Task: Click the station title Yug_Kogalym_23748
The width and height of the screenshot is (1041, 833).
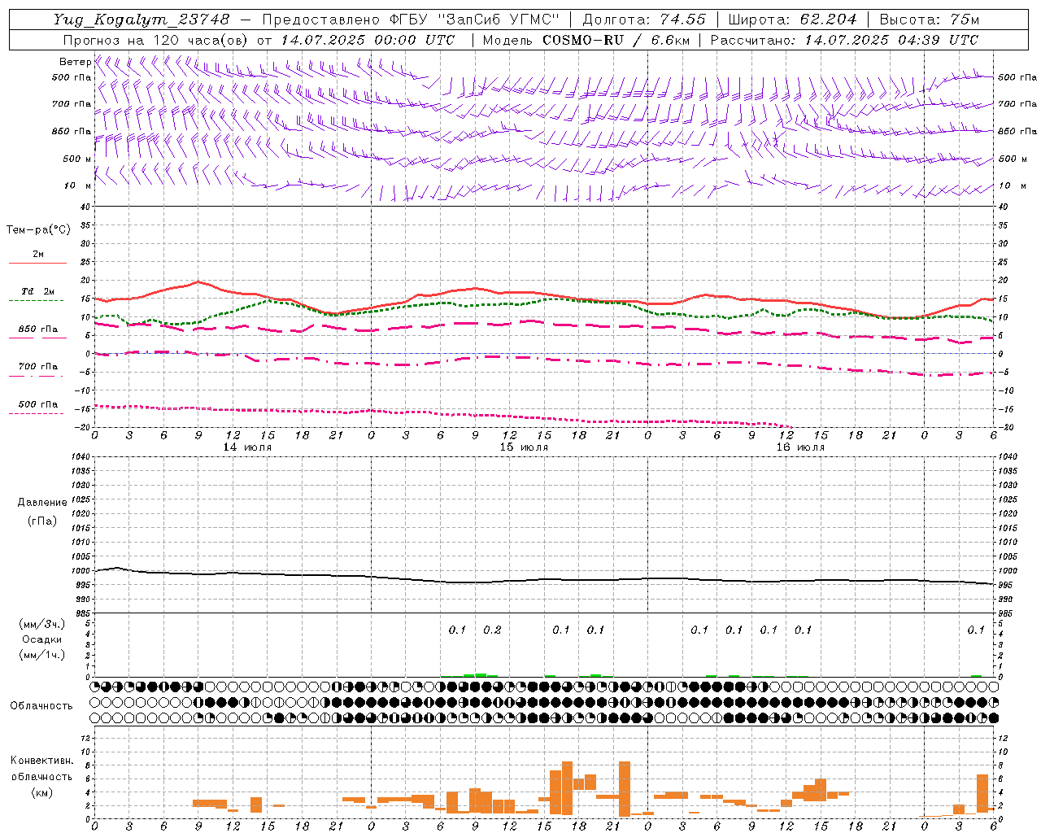Action: coord(142,20)
